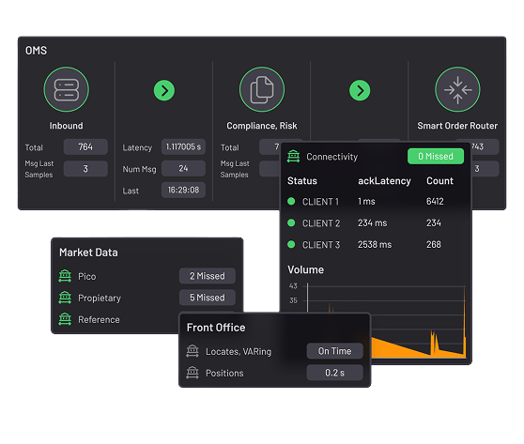Screen dimensions: 524x444
Task: Click the Locates, VARing label
Action: pyautogui.click(x=239, y=351)
